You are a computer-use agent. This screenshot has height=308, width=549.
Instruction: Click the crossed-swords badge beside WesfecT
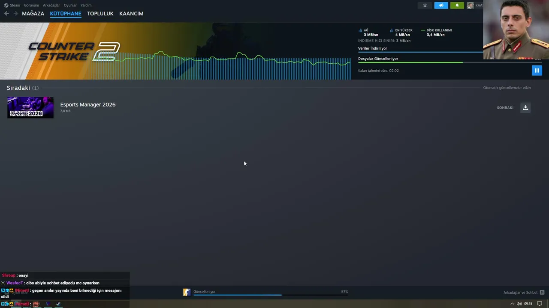tap(3, 283)
